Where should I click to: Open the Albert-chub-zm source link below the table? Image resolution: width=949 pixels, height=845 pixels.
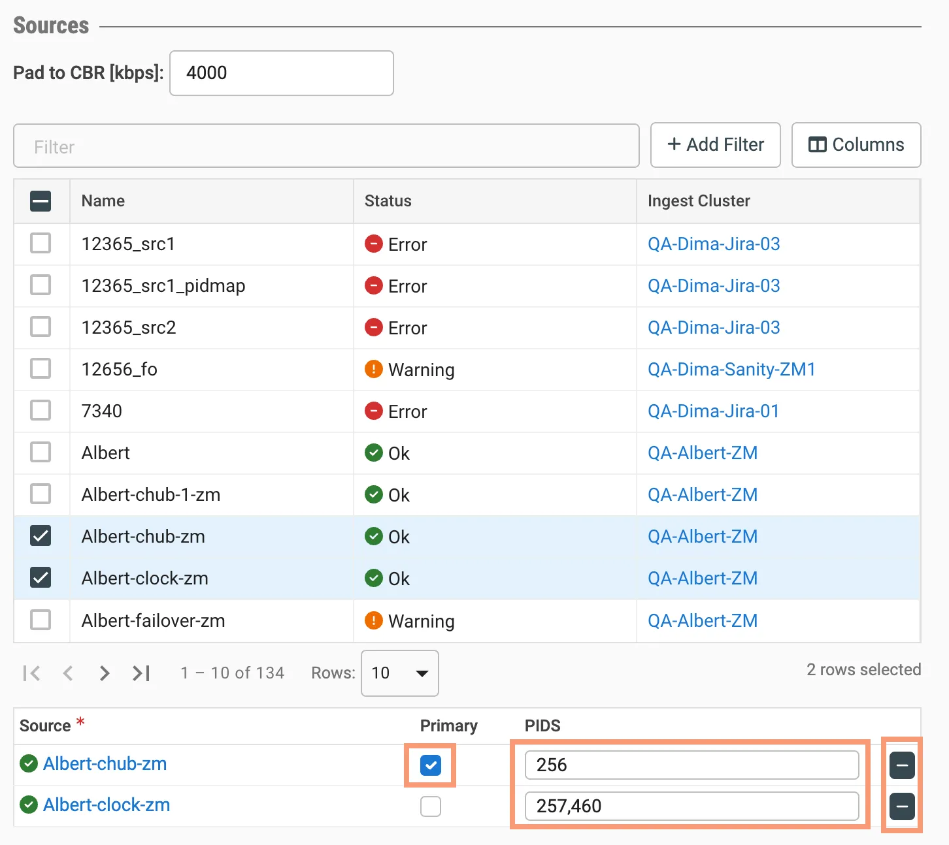(105, 764)
